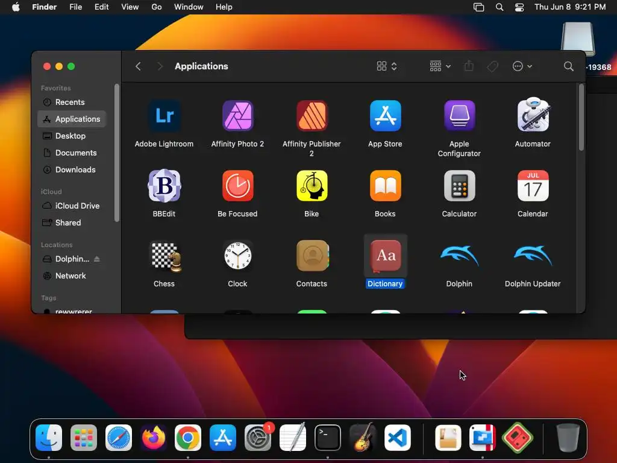Select the Bike app icon
The image size is (617, 463).
[x=312, y=186]
